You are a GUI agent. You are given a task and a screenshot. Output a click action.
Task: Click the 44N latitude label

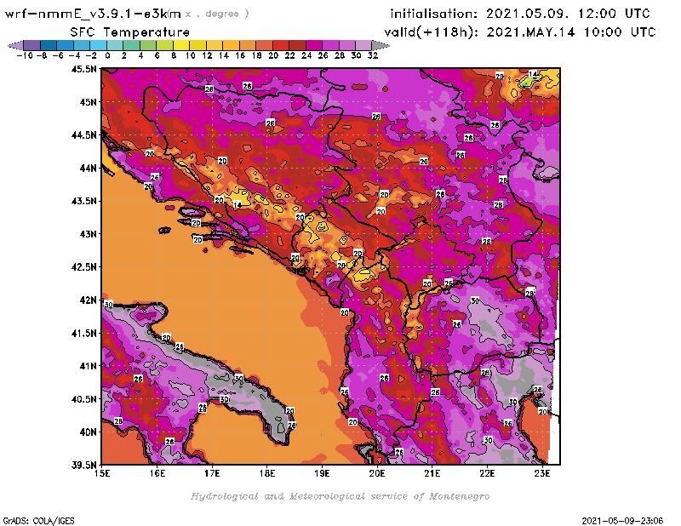click(88, 168)
